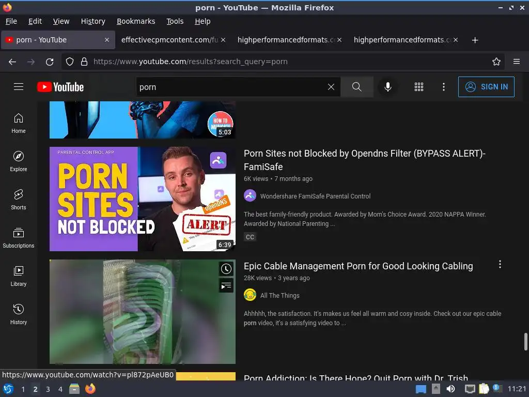Open the volume speaker tray icon
This screenshot has height=397, width=529.
tap(450, 389)
